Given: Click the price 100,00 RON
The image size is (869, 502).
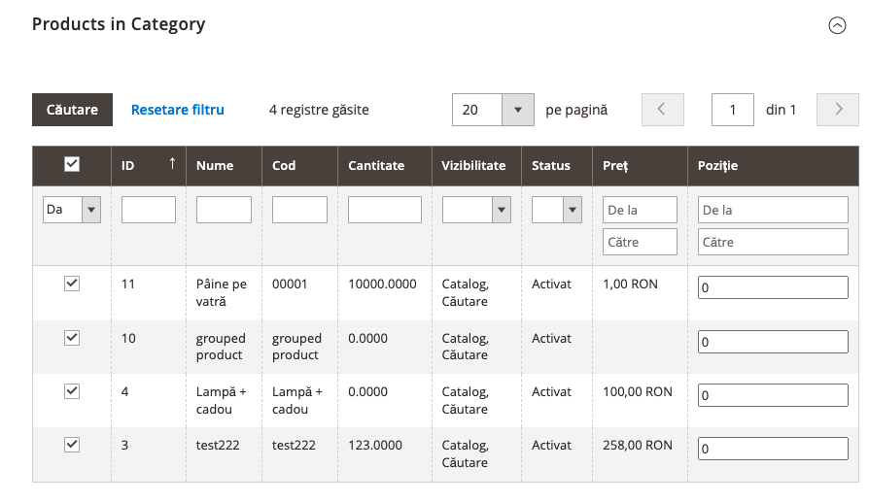Looking at the screenshot, I should [x=638, y=392].
